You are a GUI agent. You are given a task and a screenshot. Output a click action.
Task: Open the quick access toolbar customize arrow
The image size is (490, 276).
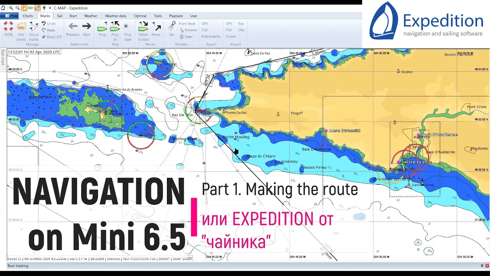tap(50, 8)
